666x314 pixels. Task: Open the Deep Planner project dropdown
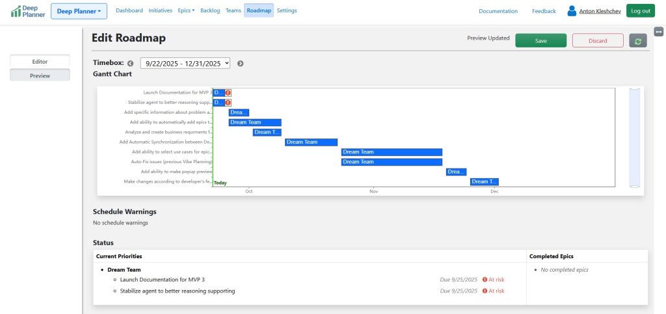click(x=79, y=11)
